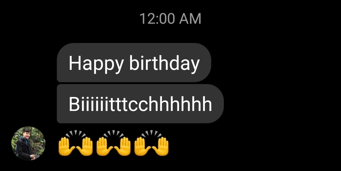The image size is (341, 171).
Task: Click the person's face in the avatar
Action: (27, 133)
